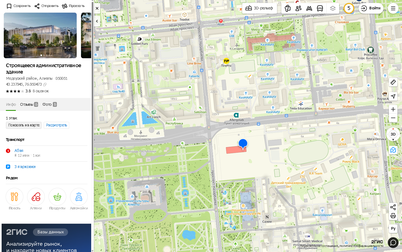Switch to the Фото tab
The image size is (402, 252).
(x=49, y=104)
